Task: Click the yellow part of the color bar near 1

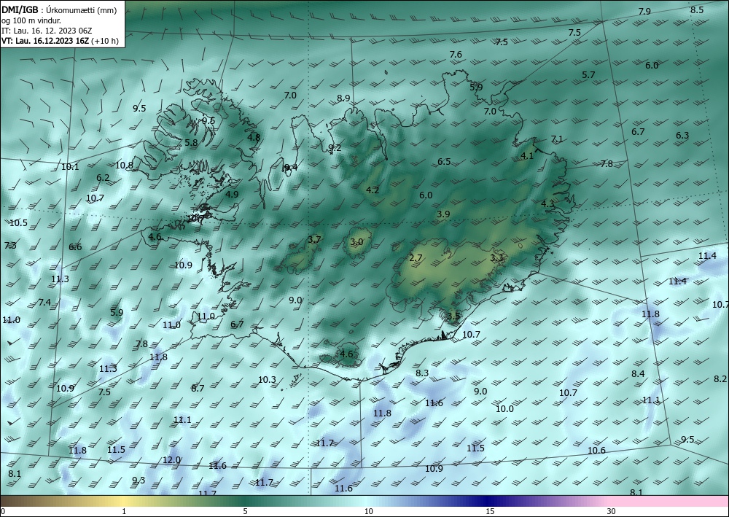Action: [x=124, y=501]
